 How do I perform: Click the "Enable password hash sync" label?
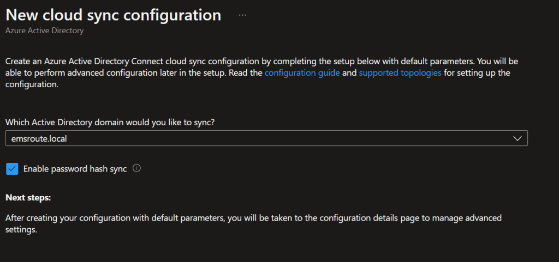[75, 169]
